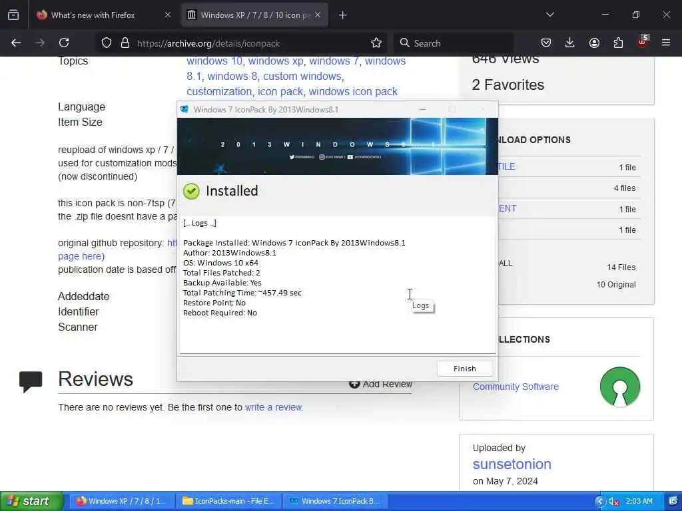The width and height of the screenshot is (682, 511).
Task: Expand the list all tabs chevron
Action: click(549, 15)
